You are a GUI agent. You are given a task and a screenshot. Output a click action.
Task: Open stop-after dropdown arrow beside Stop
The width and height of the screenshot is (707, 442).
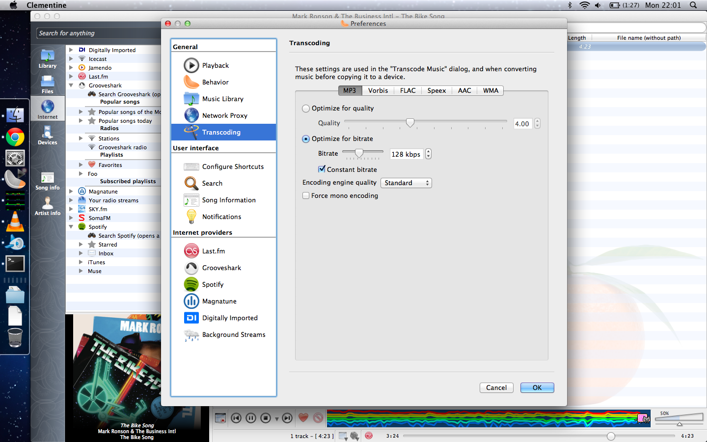tap(277, 419)
